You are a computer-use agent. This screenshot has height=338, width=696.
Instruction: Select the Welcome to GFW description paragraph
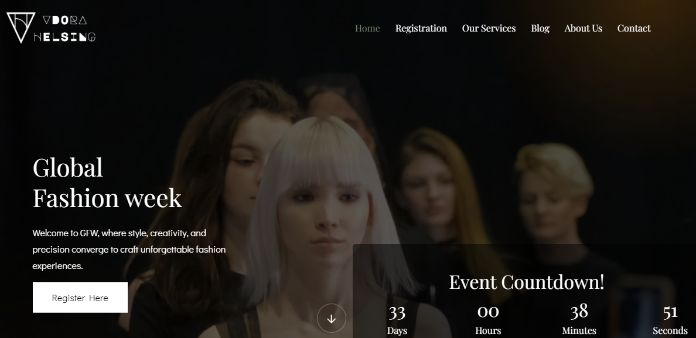[x=129, y=249]
